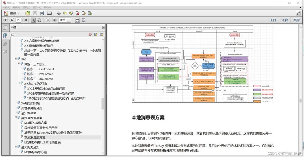Select highlighted bookmark 本地消息表方案

coord(35,138)
